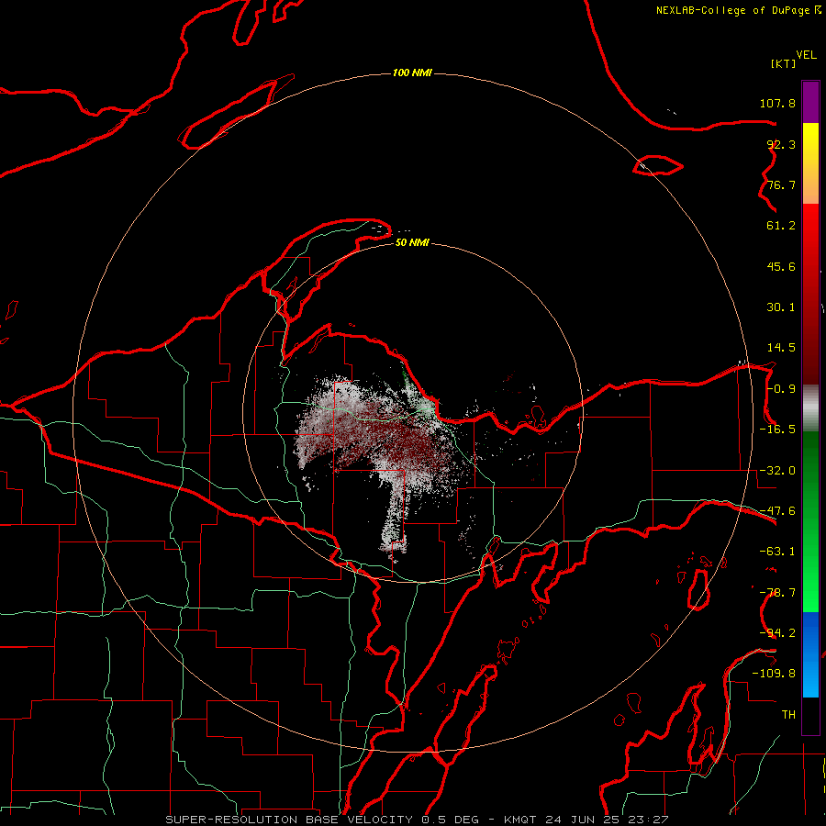Click the -63.1 velocity scale value
This screenshot has height=826, width=826.
pyautogui.click(x=777, y=552)
